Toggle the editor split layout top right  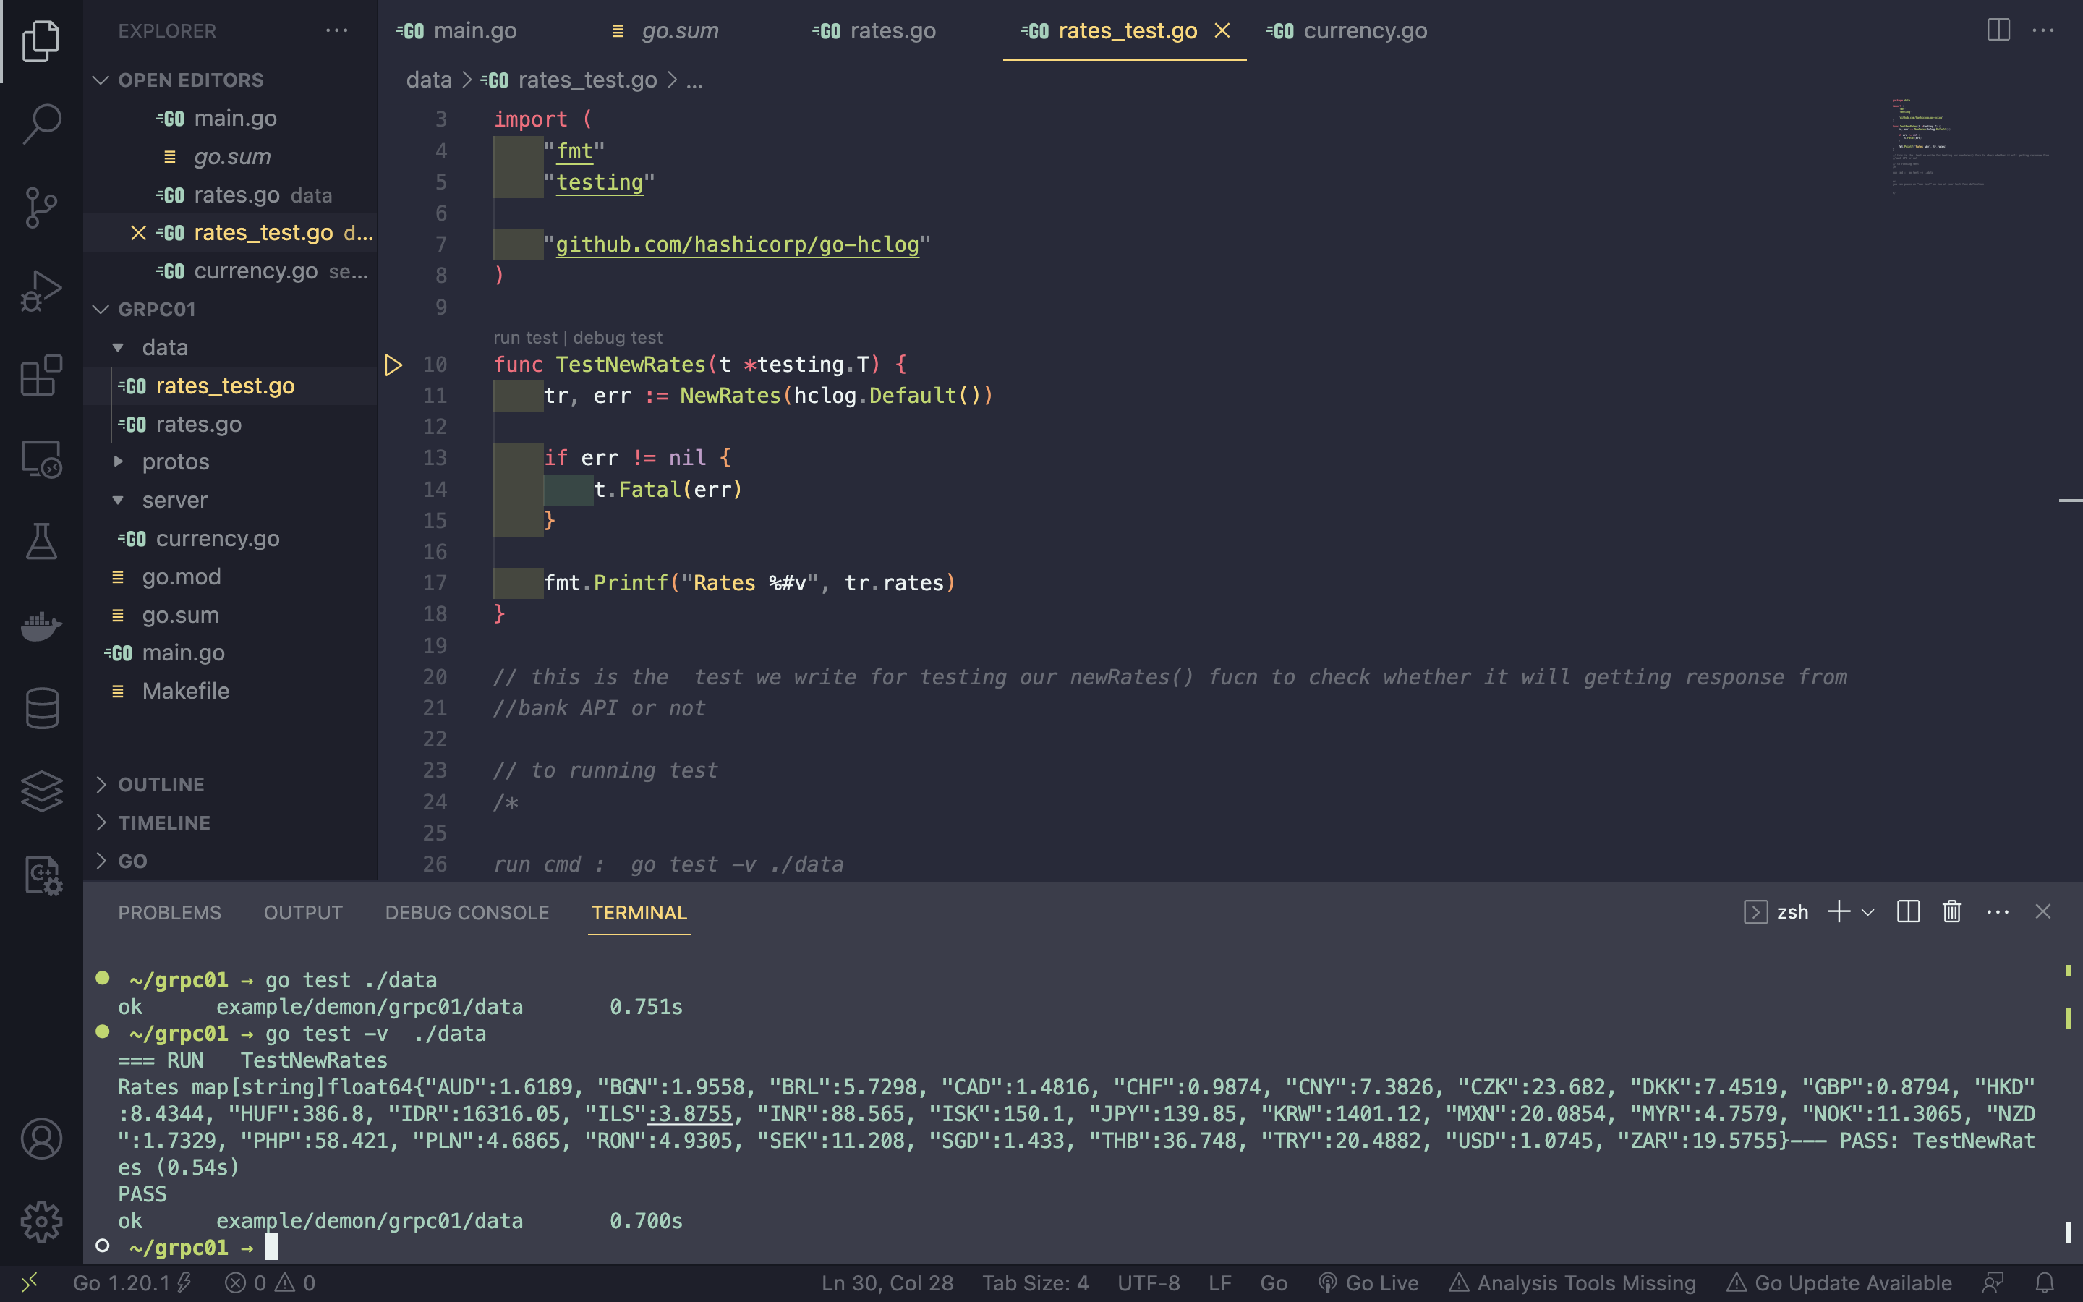pyautogui.click(x=1998, y=30)
